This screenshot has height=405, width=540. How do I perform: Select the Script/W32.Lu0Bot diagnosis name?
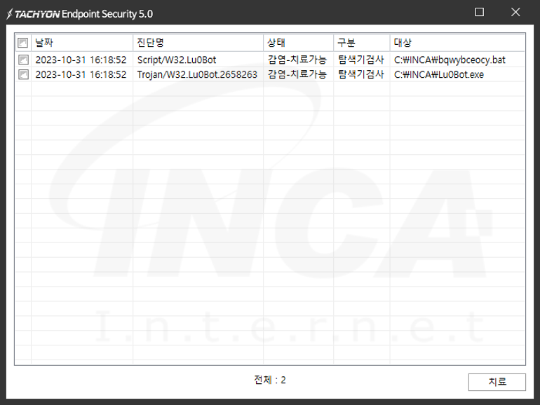(x=177, y=60)
